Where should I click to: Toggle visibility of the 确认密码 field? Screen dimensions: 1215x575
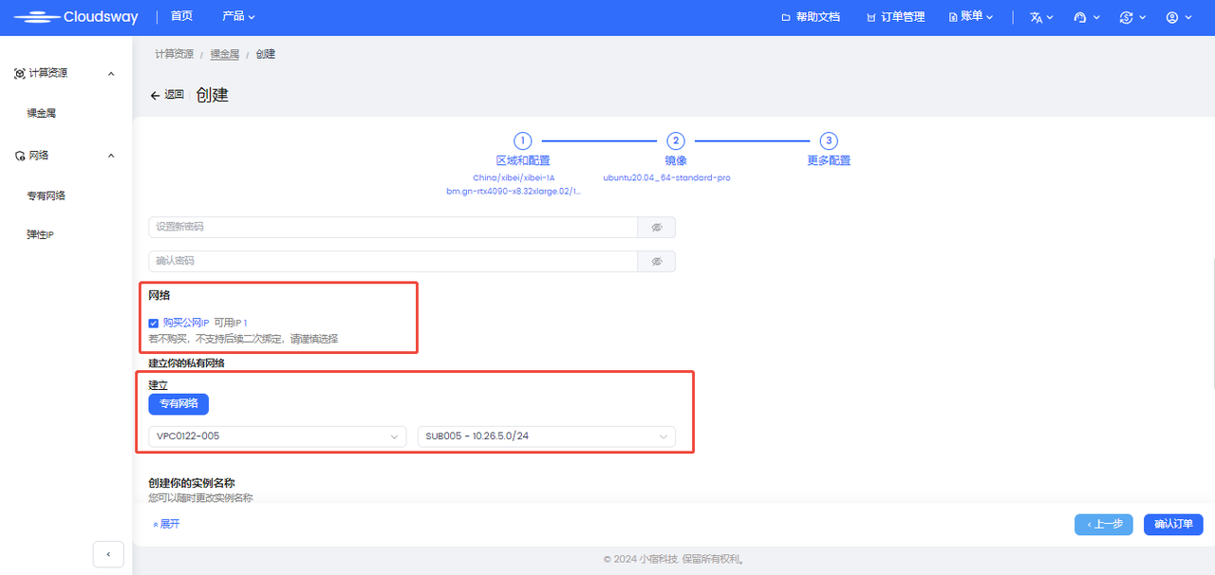tap(656, 261)
